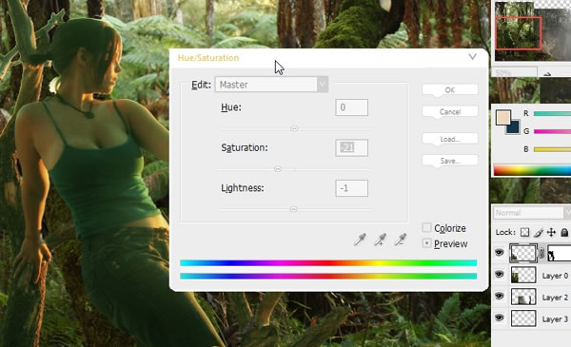Viewport: 571px width, 347px height.
Task: Toggle lock position move icon
Action: [x=551, y=232]
